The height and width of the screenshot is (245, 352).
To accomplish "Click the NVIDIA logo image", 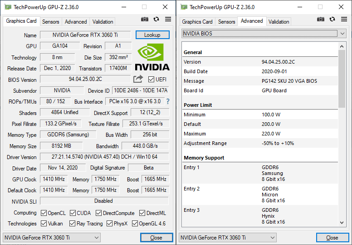I will pyautogui.click(x=152, y=57).
